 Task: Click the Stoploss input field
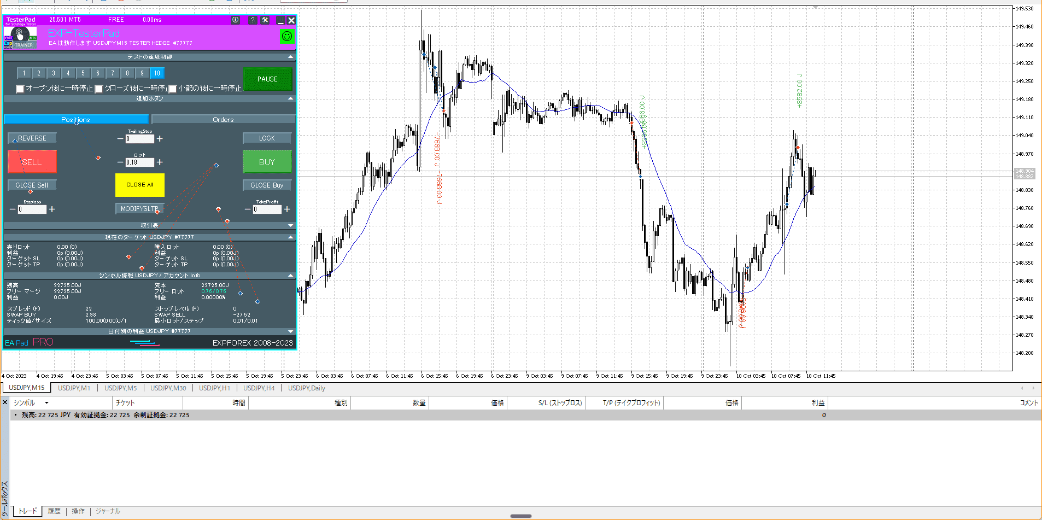point(32,209)
